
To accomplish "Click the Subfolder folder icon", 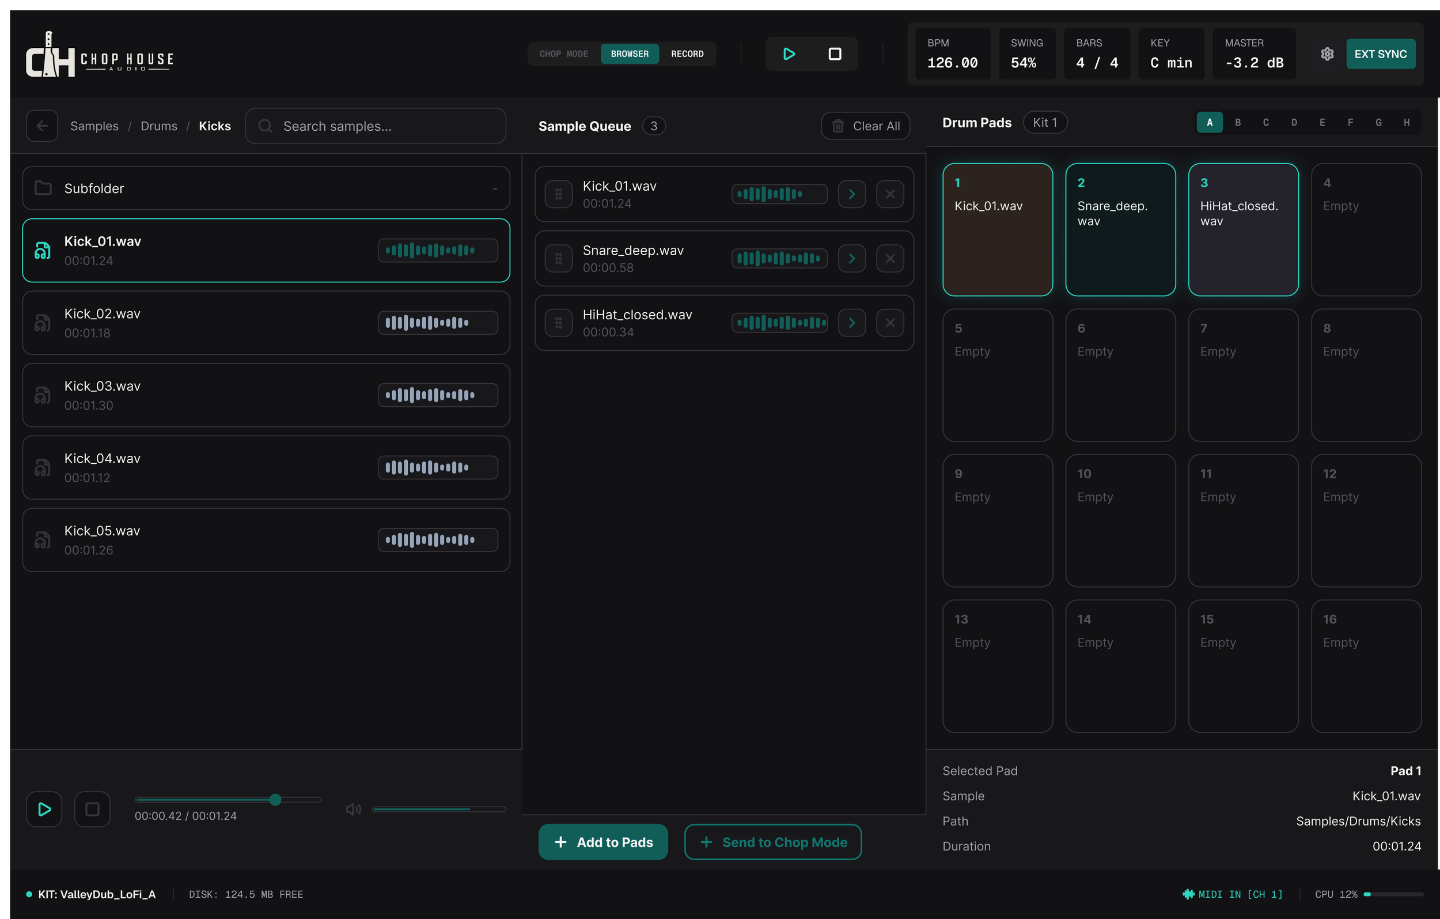I will pyautogui.click(x=43, y=188).
